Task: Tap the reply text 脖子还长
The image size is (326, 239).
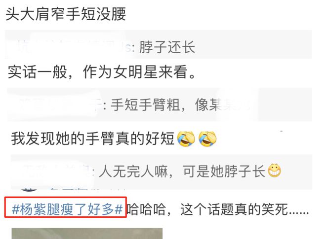Action: coord(167,47)
